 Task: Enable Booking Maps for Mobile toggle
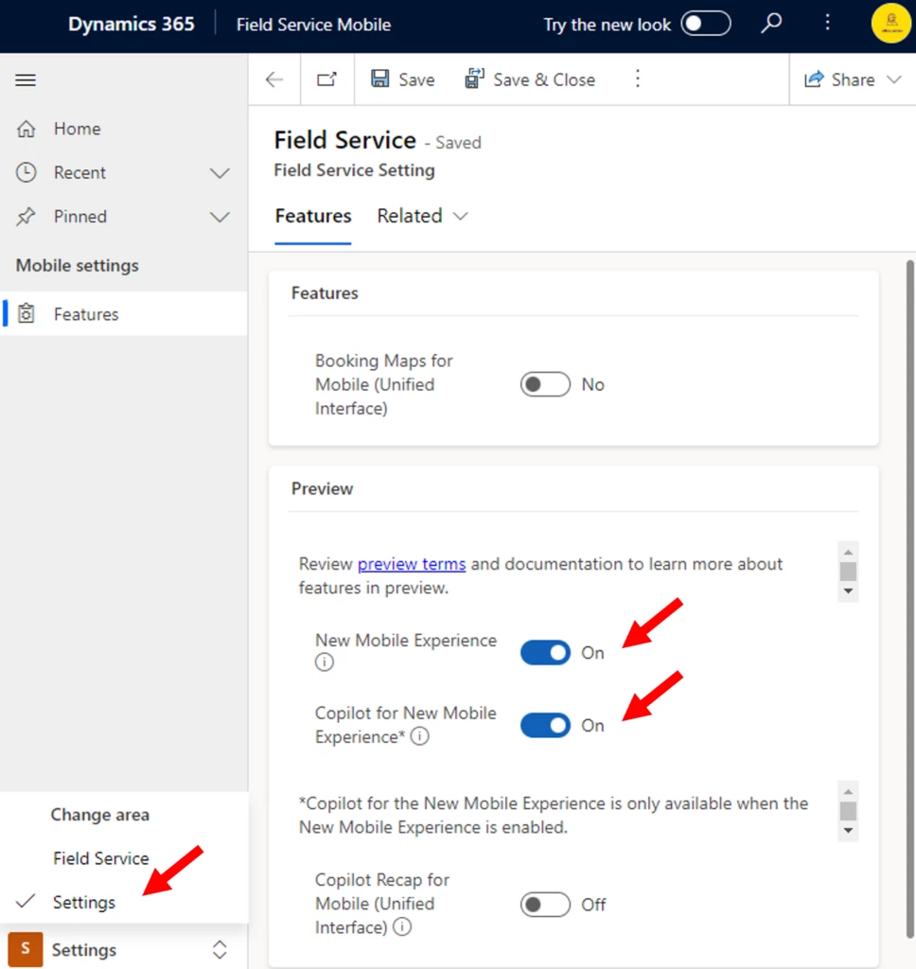coord(545,384)
